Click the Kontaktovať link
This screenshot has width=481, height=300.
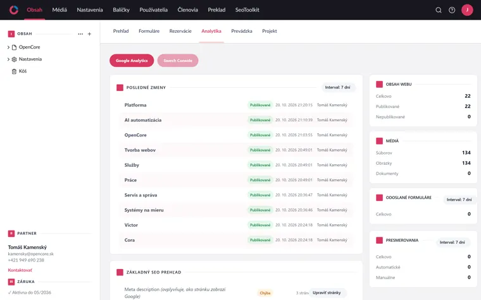click(x=20, y=270)
